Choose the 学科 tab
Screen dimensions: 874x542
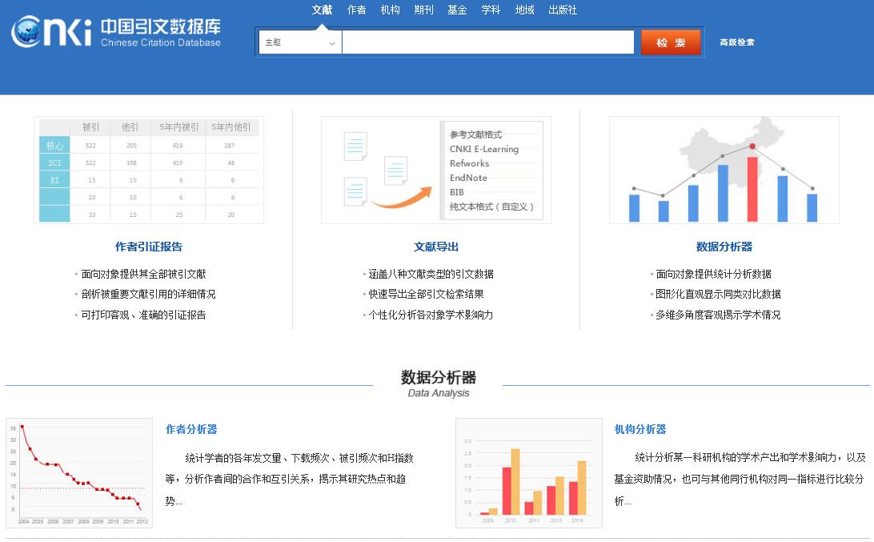pyautogui.click(x=491, y=10)
